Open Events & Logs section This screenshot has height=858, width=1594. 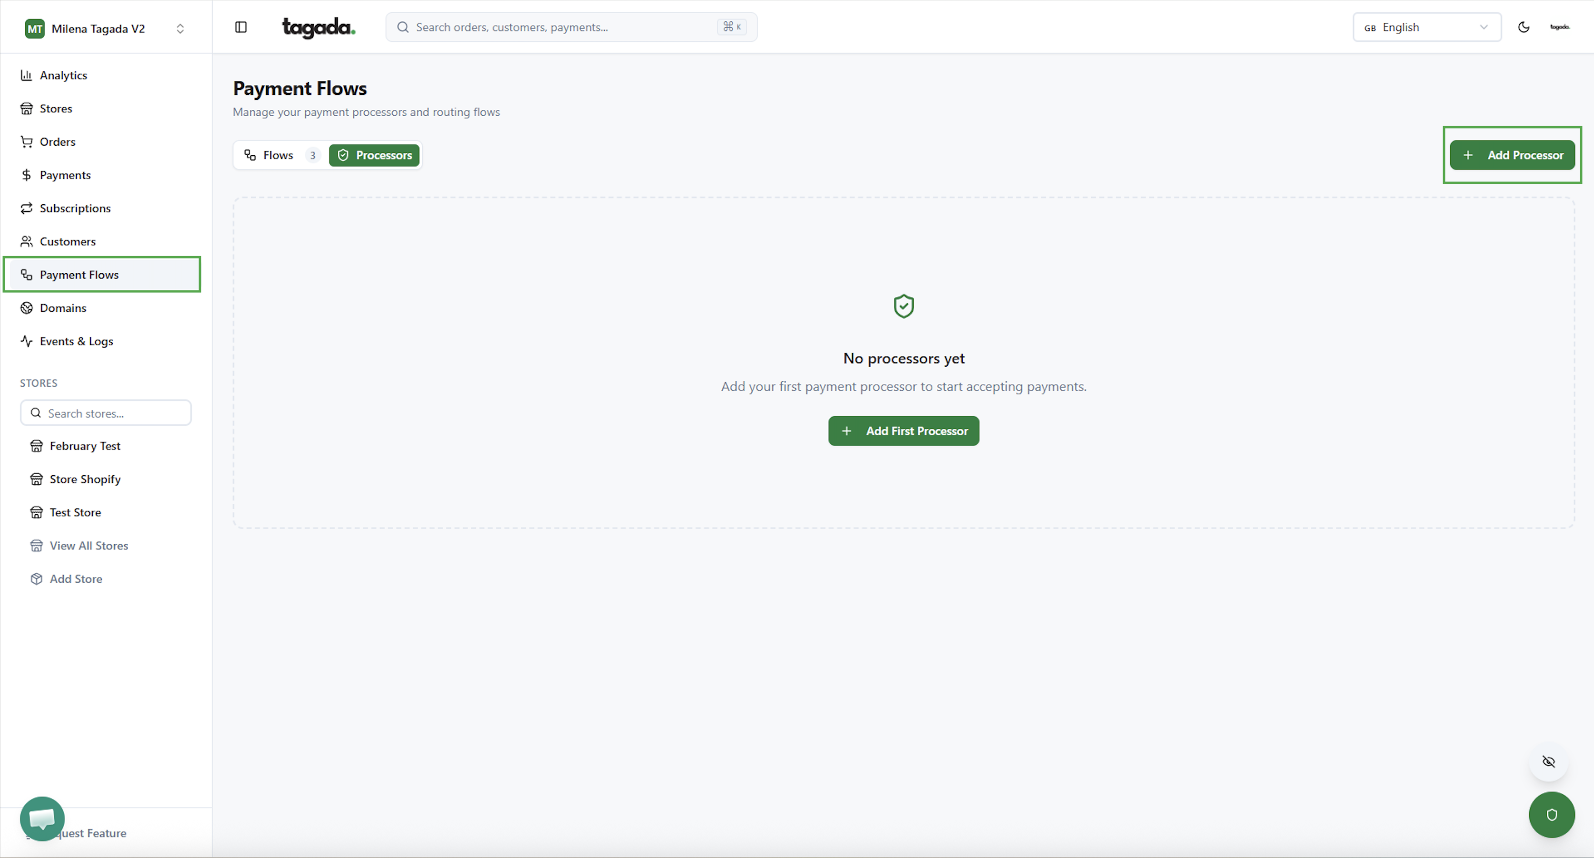(76, 341)
